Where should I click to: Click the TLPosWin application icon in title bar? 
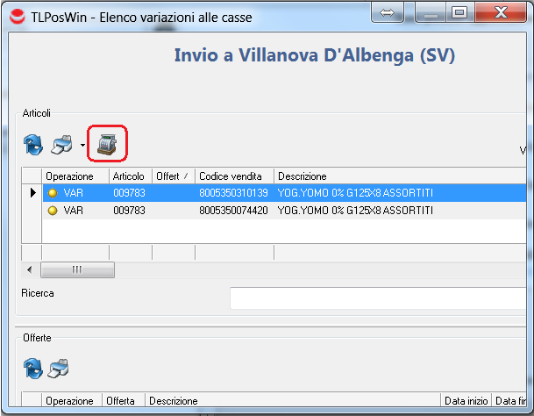(17, 17)
